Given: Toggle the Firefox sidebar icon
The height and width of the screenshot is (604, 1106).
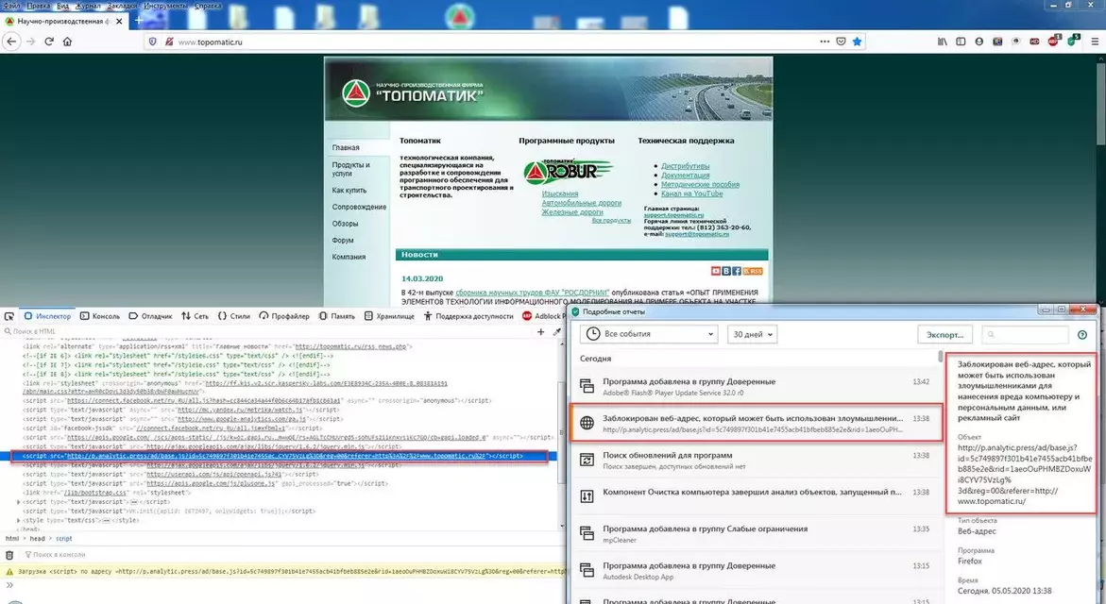Looking at the screenshot, I should (x=961, y=42).
